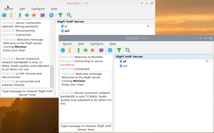Click the 18:23:29 'Connected.' entry in front window log
Image resolution: width=214 pixels, height=133 pixels.
75,69
